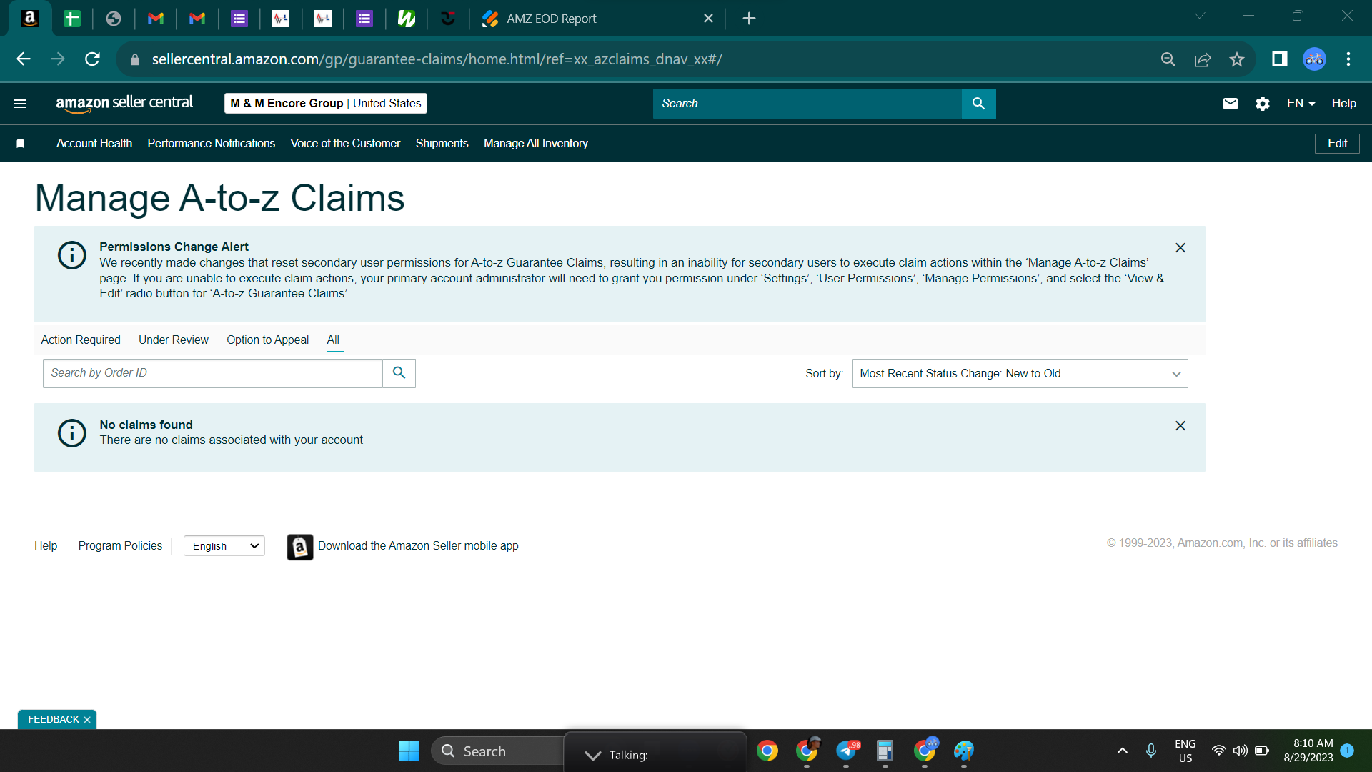The image size is (1372, 772).
Task: Go to Shipments
Action: pos(442,144)
